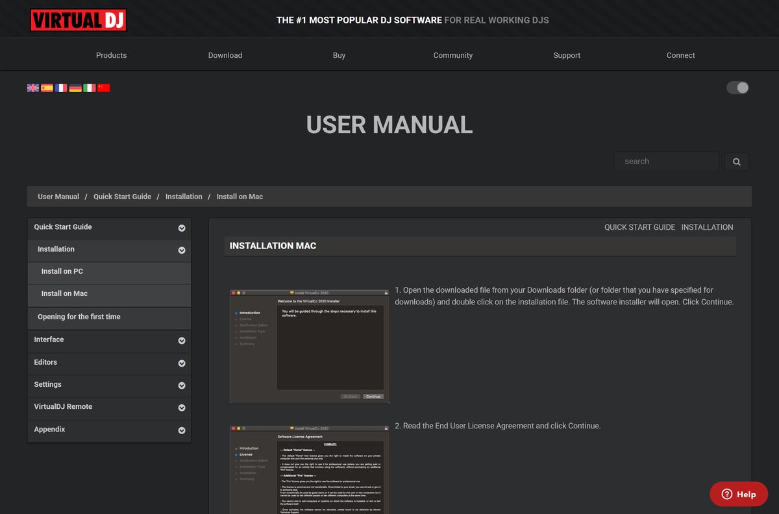This screenshot has height=514, width=779.
Task: Select Editors sidebar label
Action: point(45,362)
